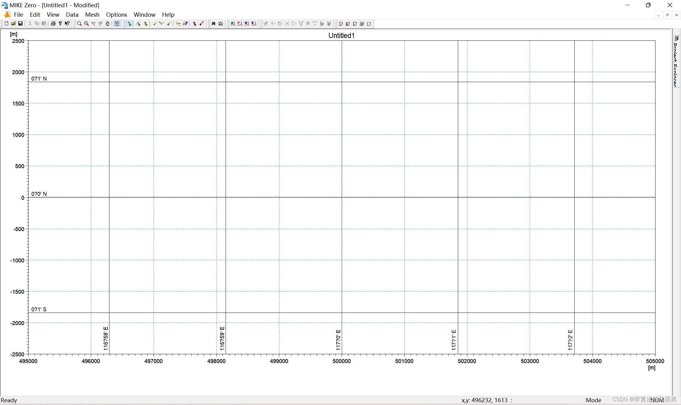The height and width of the screenshot is (405, 681).
Task: Click the Untitled1 plot title
Action: tap(341, 36)
